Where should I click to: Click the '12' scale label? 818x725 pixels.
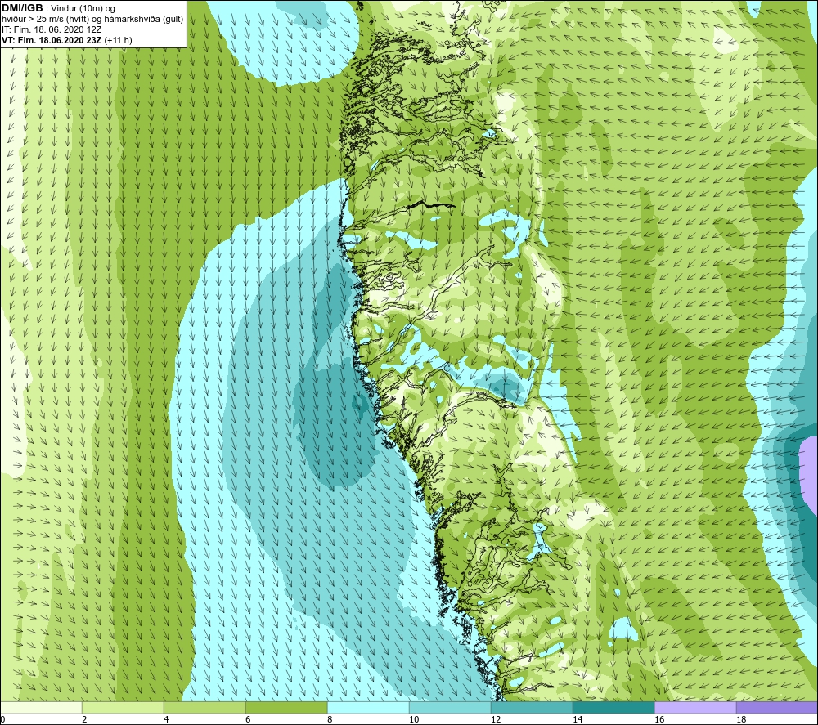pyautogui.click(x=496, y=720)
